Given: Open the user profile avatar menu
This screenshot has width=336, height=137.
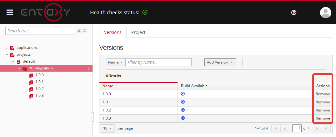Looking at the screenshot, I should click(325, 12).
